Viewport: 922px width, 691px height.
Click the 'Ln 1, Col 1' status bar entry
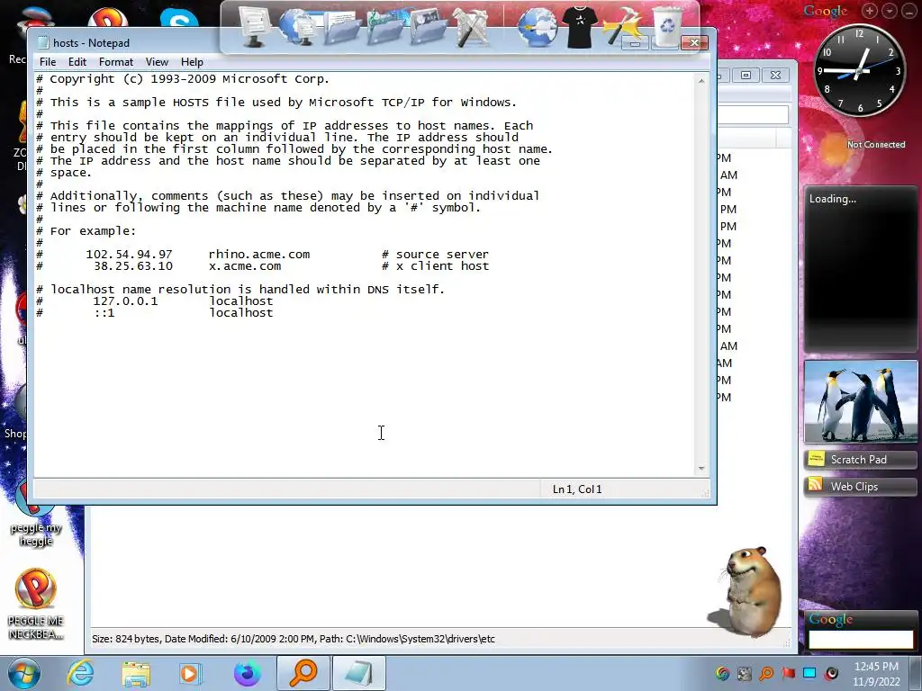click(x=577, y=489)
